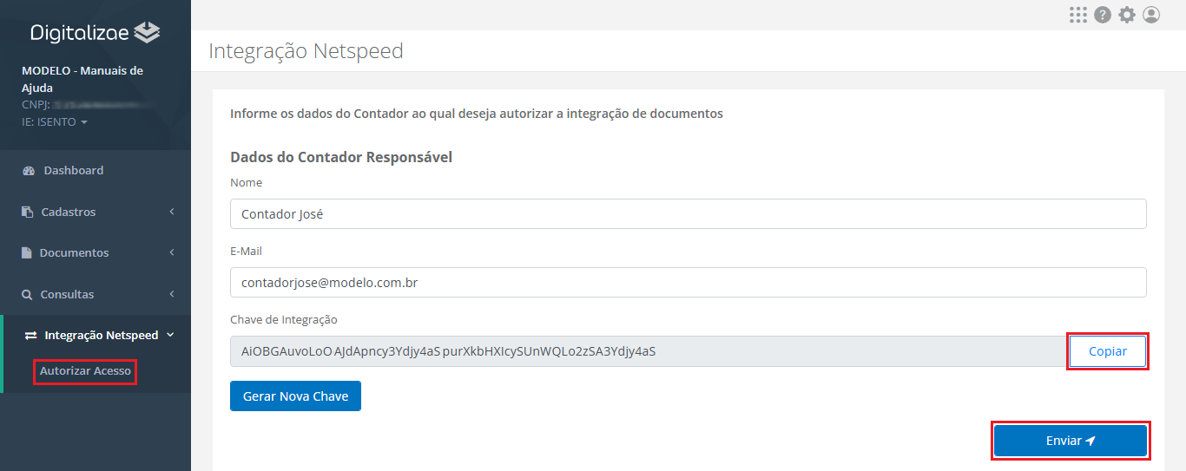
Task: Click the CNPJ text in the sidebar
Action: click(x=36, y=105)
